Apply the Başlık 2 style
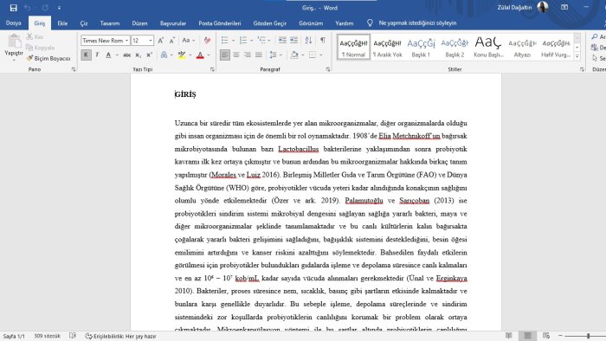Viewport: 606px width, 341px height. click(455, 47)
